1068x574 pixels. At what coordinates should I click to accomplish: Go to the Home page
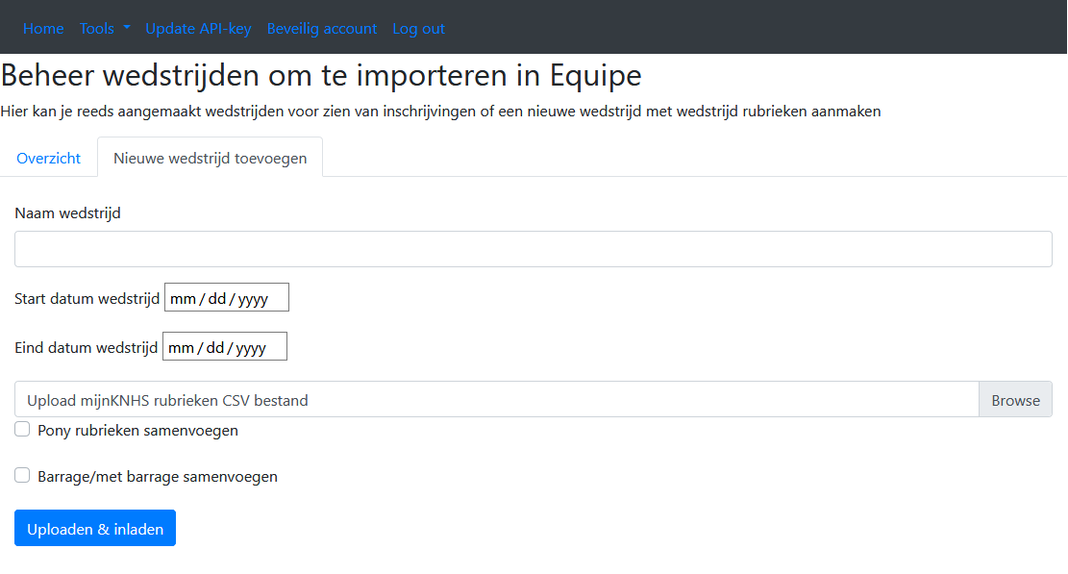tap(43, 29)
